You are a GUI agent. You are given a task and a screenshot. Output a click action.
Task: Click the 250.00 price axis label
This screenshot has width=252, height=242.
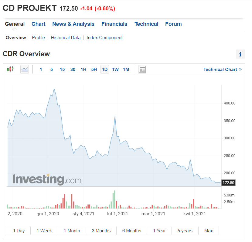pyautogui.click(x=230, y=155)
